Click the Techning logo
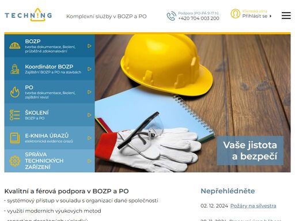The width and height of the screenshot is (295, 221). point(28,15)
